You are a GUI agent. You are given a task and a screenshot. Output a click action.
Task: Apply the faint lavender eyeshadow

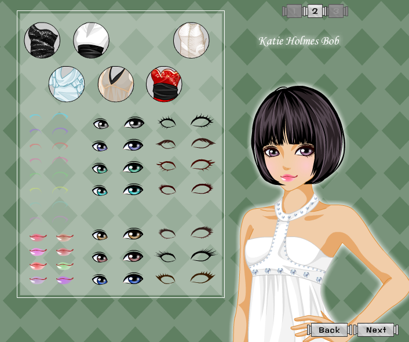coord(49,219)
